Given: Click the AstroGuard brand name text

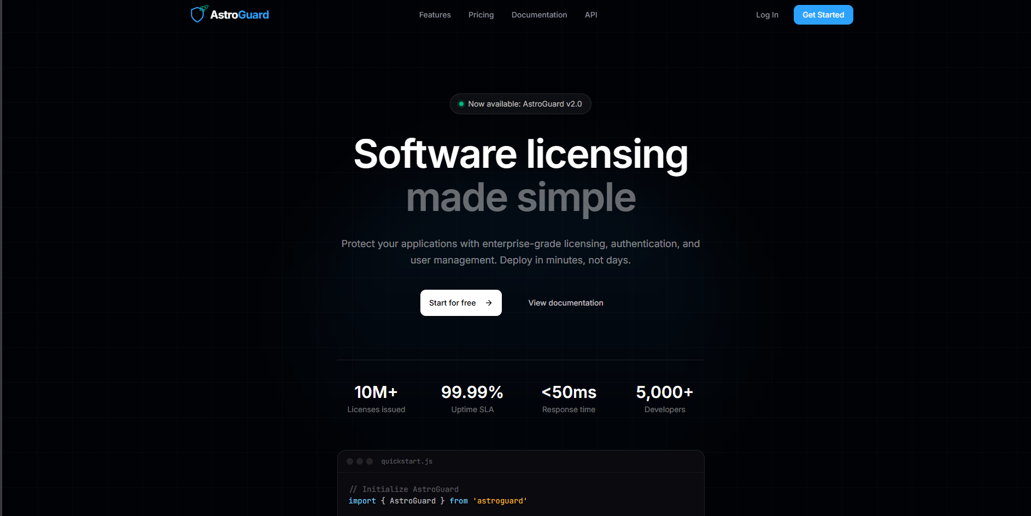Looking at the screenshot, I should pos(239,15).
